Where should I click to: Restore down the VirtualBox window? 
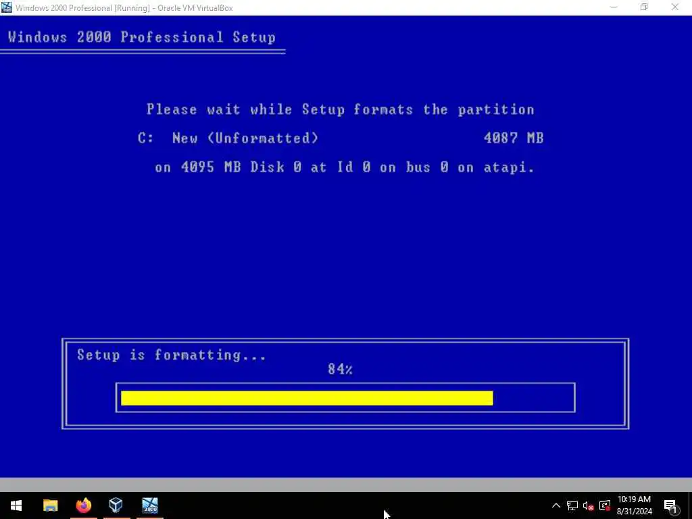(644, 7)
